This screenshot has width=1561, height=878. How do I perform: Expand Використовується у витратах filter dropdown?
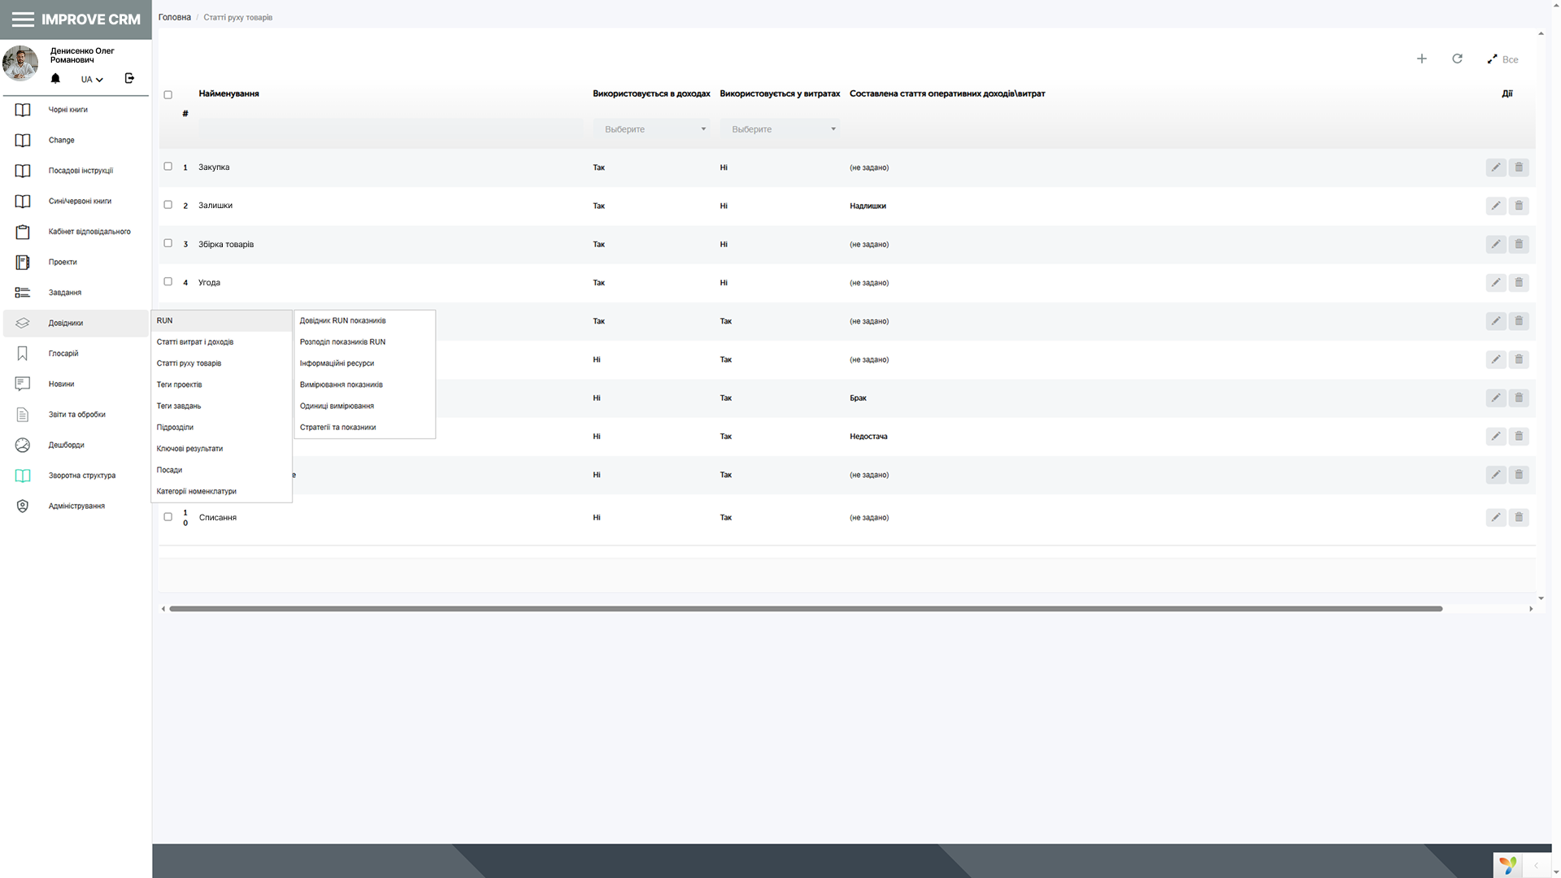pyautogui.click(x=779, y=129)
